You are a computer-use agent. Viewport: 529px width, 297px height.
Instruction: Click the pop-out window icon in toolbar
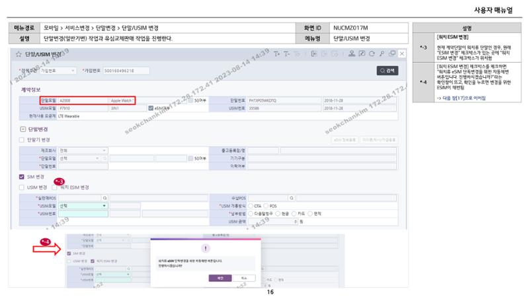(x=392, y=53)
